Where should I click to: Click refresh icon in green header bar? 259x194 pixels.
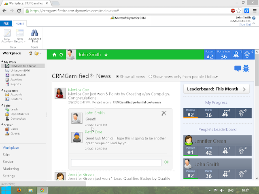pos(61,55)
